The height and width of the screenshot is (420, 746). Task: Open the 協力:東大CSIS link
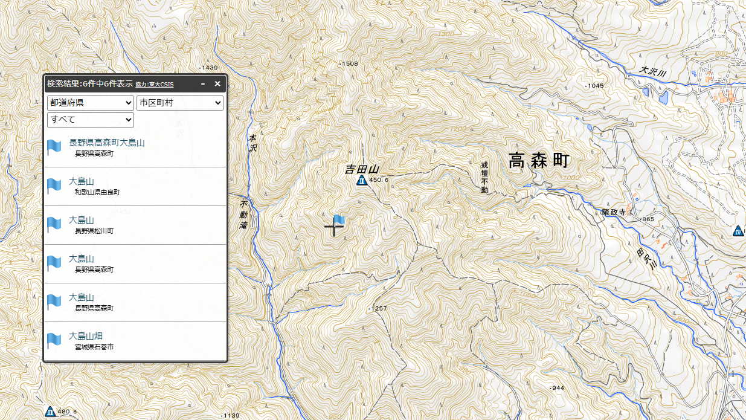pos(154,85)
